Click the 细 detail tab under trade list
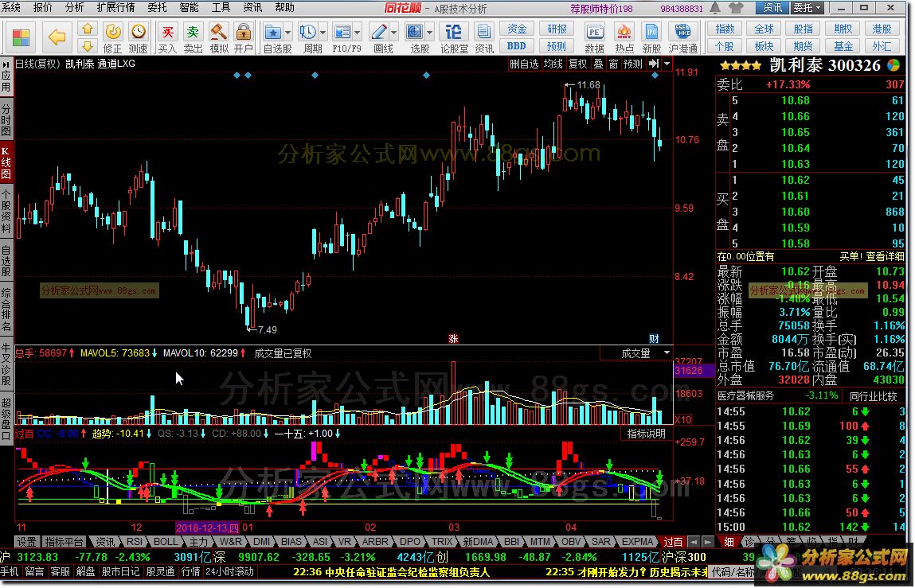This screenshot has width=915, height=588. (x=729, y=541)
